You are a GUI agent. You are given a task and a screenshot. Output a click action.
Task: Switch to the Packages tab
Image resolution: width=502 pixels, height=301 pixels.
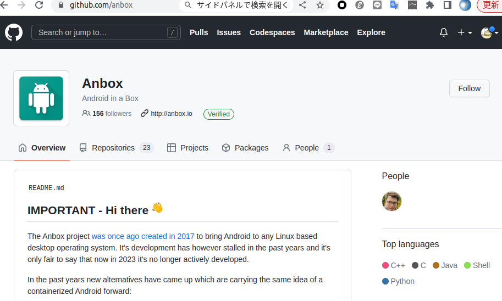click(x=245, y=148)
